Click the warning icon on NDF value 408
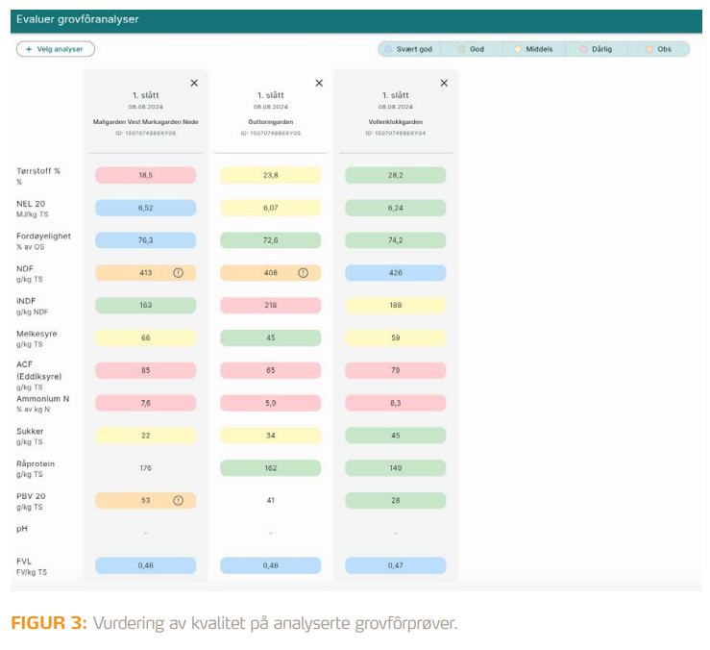This screenshot has height=650, width=710. (x=304, y=273)
